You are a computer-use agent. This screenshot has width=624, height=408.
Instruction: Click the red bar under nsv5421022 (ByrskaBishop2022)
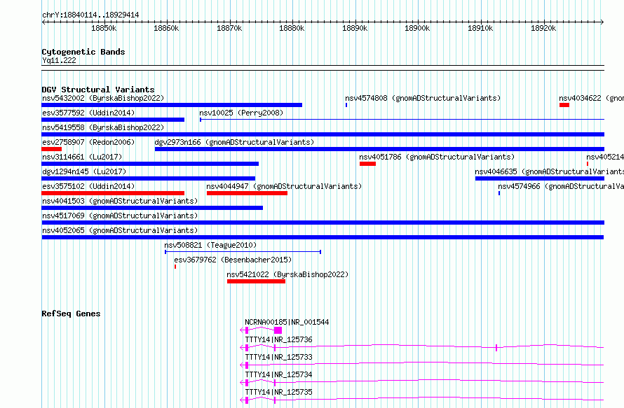coord(257,281)
